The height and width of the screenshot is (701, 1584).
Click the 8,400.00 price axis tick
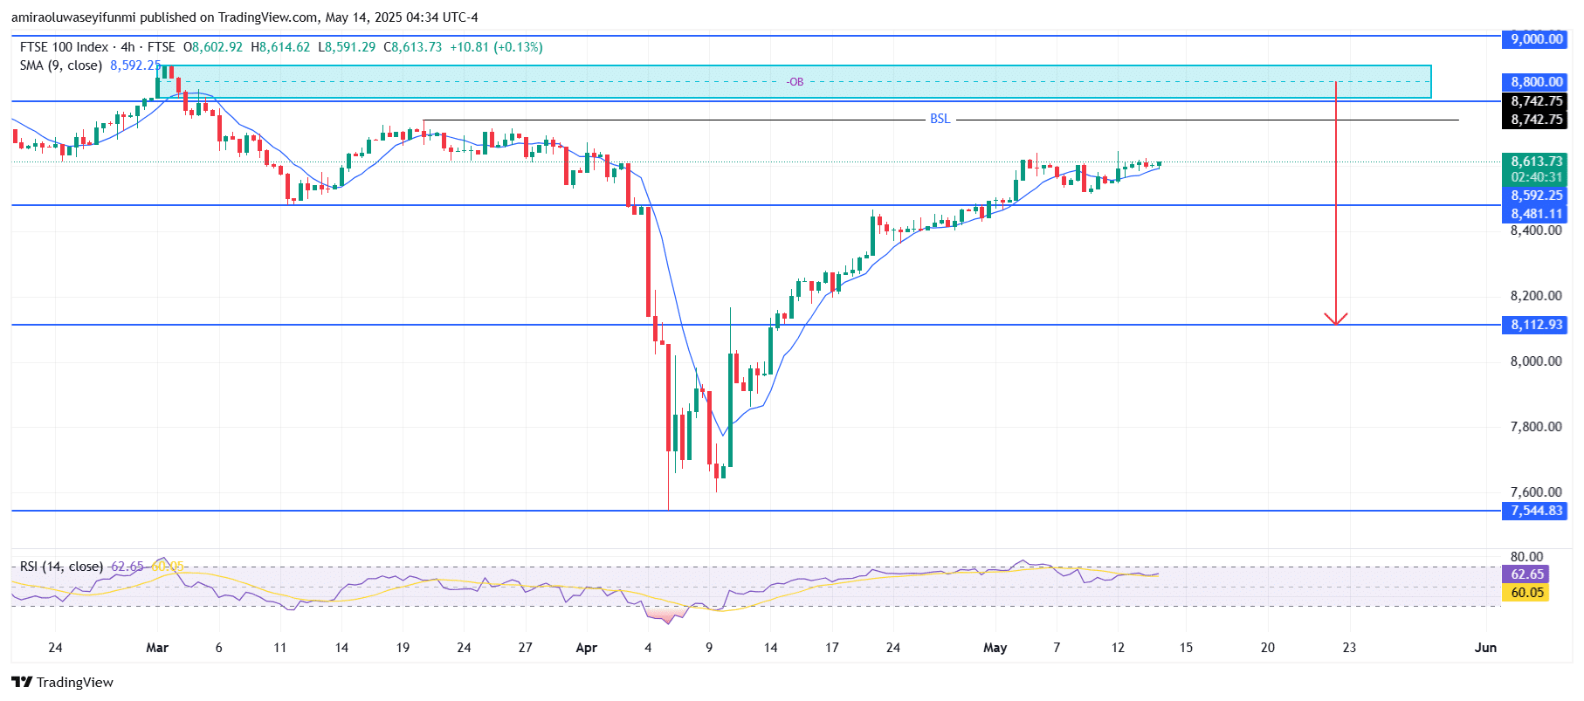(1536, 230)
